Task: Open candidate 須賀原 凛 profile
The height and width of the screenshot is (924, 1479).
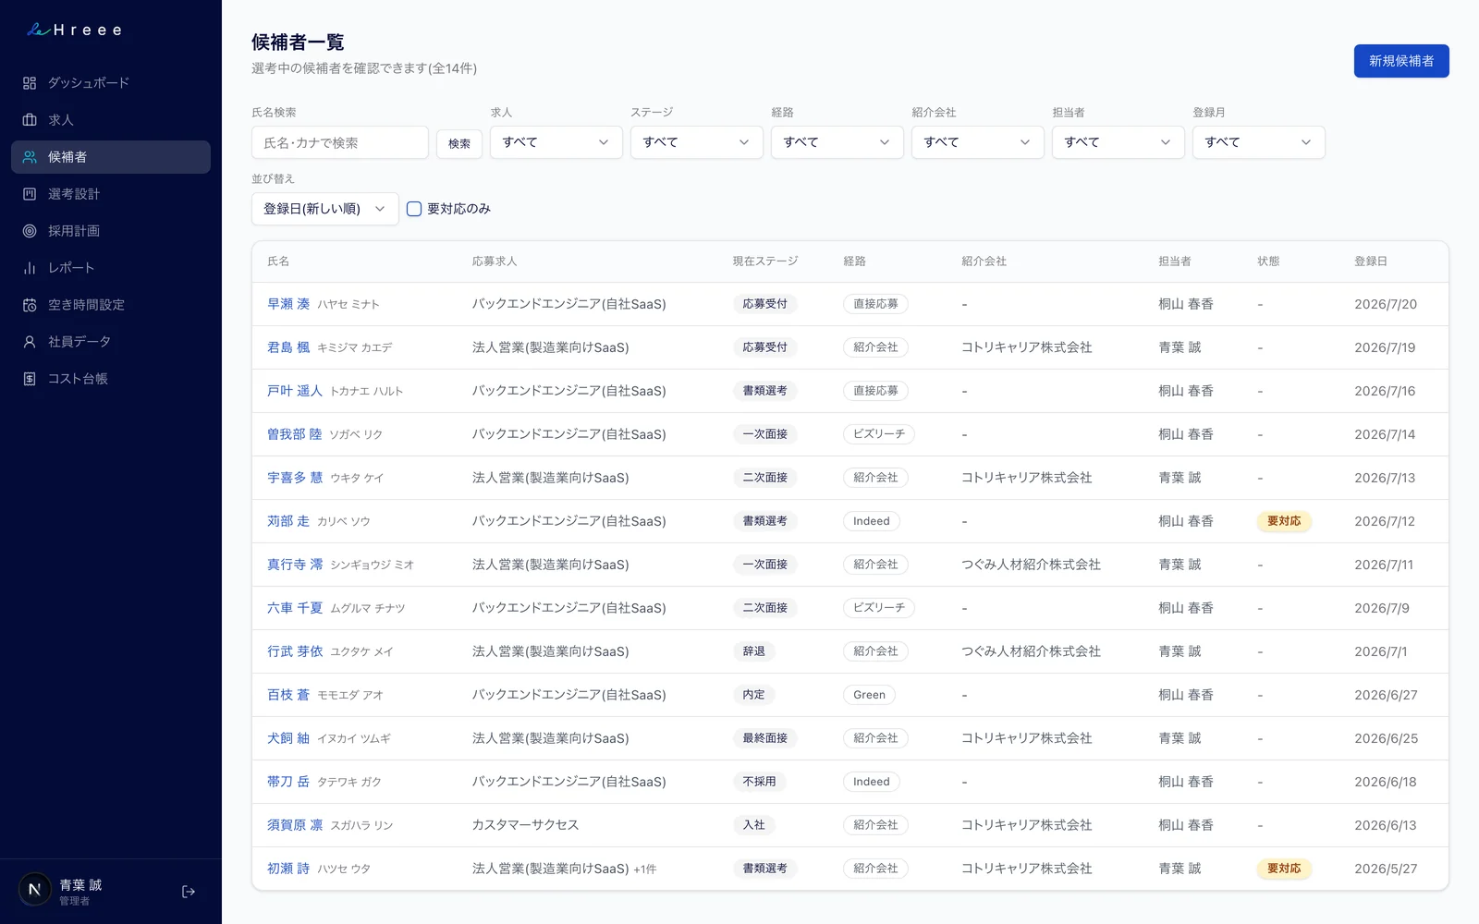Action: coord(295,825)
